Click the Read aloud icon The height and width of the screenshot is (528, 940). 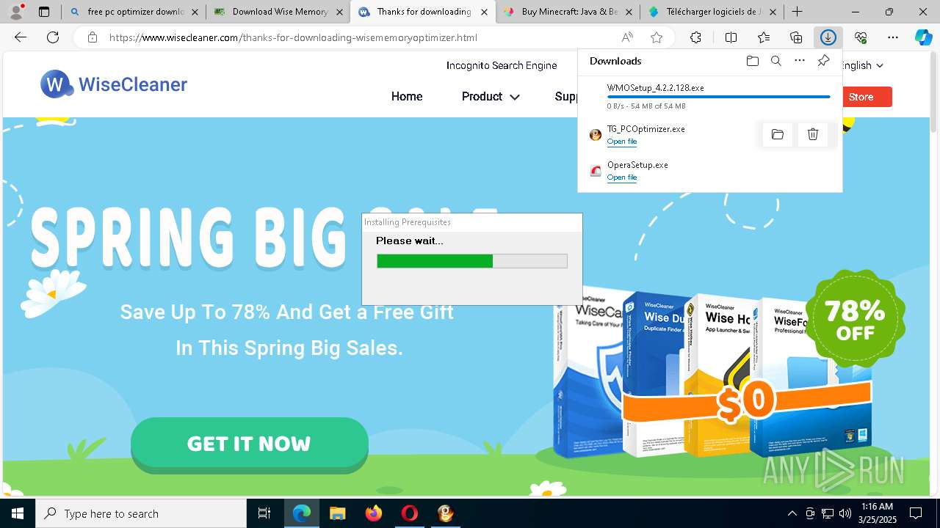coord(627,37)
